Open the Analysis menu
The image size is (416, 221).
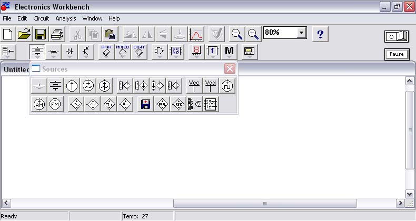pos(65,18)
